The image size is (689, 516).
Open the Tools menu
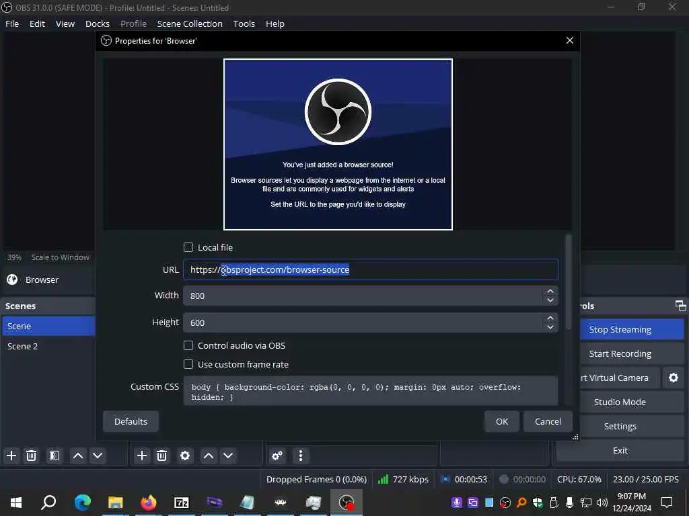244,24
